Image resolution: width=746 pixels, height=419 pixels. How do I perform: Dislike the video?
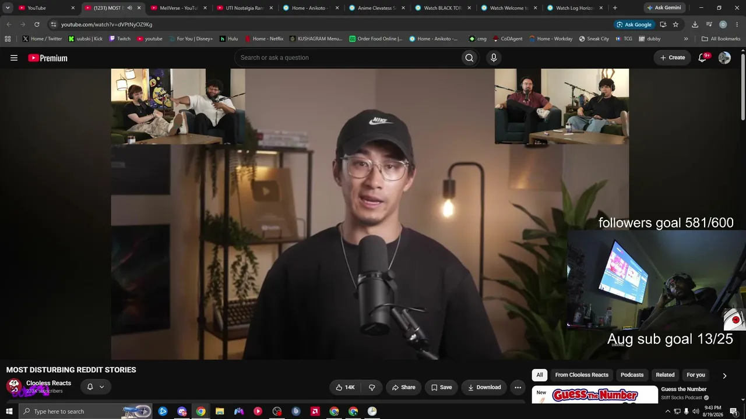(x=372, y=388)
